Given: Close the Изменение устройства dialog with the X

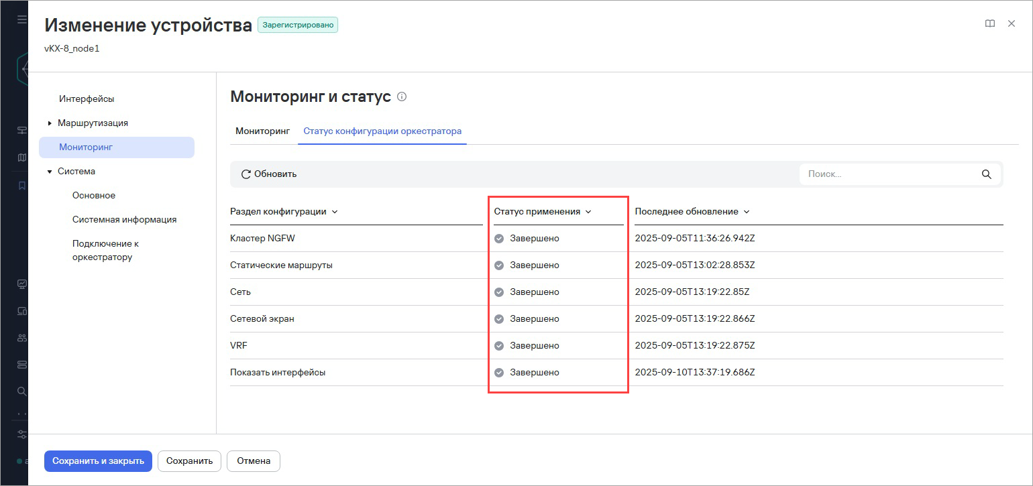Looking at the screenshot, I should click(x=1012, y=23).
